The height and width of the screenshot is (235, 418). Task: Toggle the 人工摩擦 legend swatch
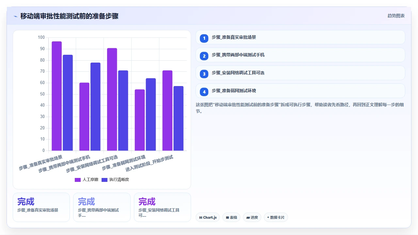78,180
